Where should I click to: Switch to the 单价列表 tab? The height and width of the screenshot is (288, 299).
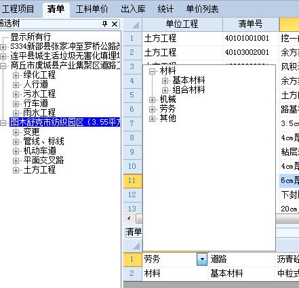tap(202, 9)
